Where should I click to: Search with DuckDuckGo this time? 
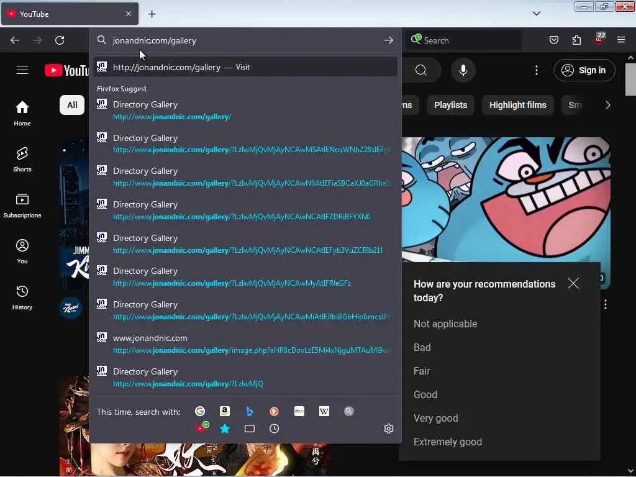[x=274, y=411]
